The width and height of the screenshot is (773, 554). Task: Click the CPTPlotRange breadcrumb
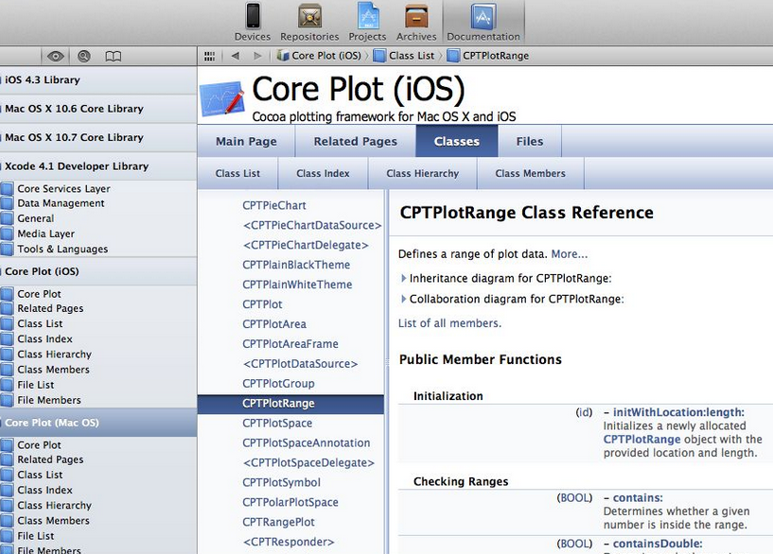488,56
